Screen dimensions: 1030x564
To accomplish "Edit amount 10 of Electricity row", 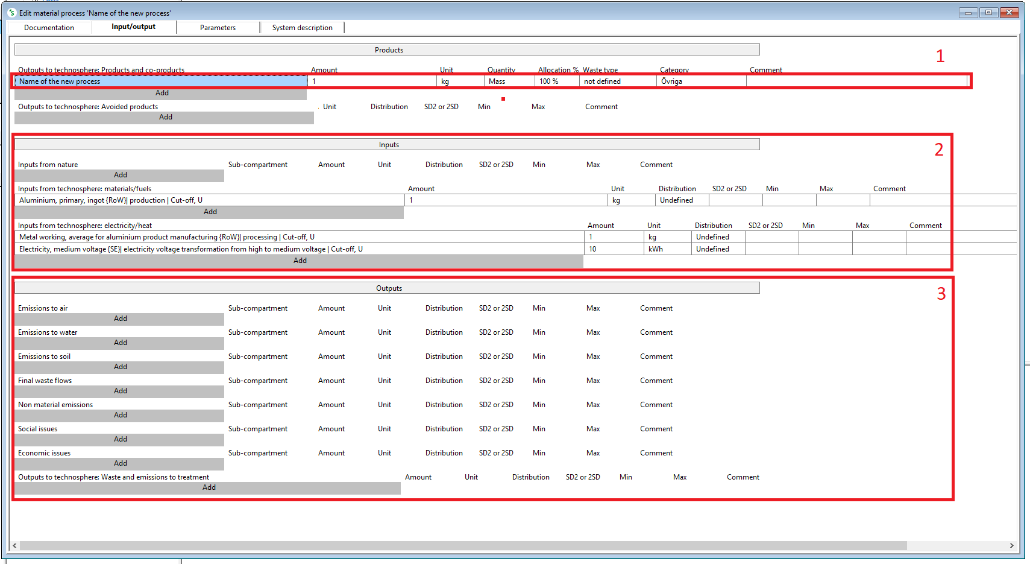I will (614, 249).
